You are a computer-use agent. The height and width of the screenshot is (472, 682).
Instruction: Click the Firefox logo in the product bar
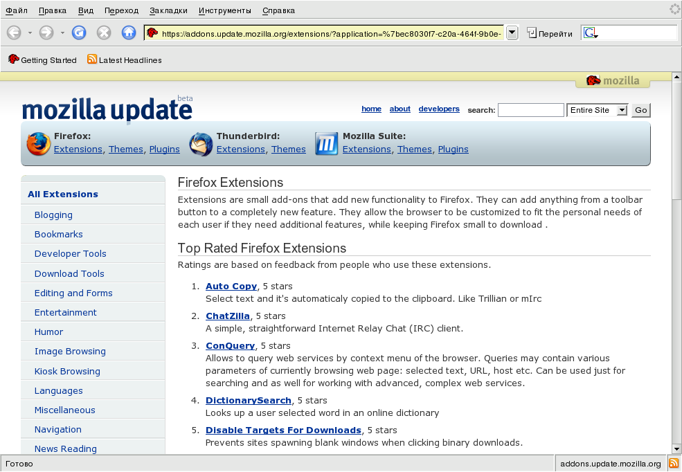tap(38, 144)
